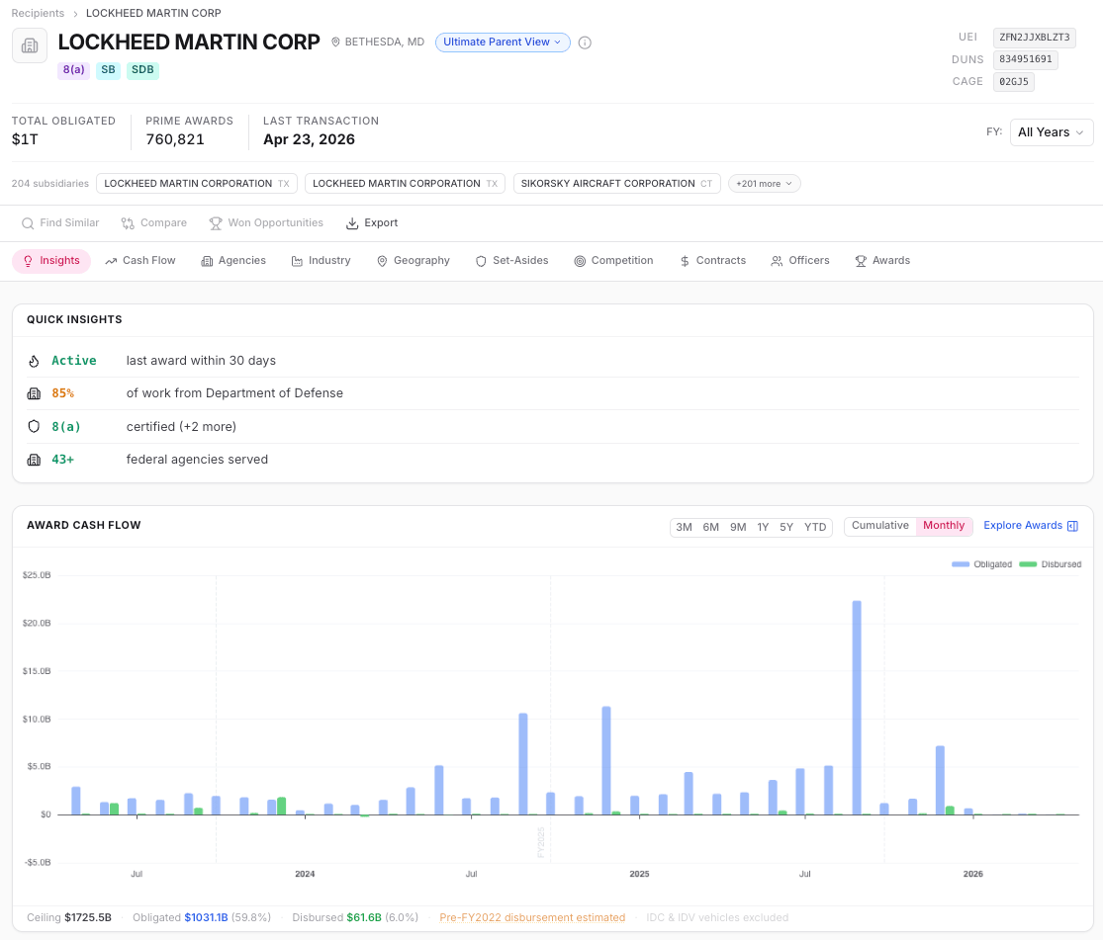Click the Officers people icon

(x=777, y=262)
